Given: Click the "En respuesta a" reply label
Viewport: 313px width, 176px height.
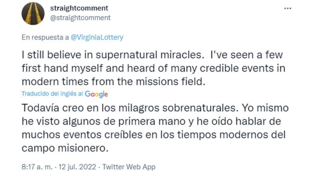Looking at the screenshot, I should pyautogui.click(x=45, y=37).
